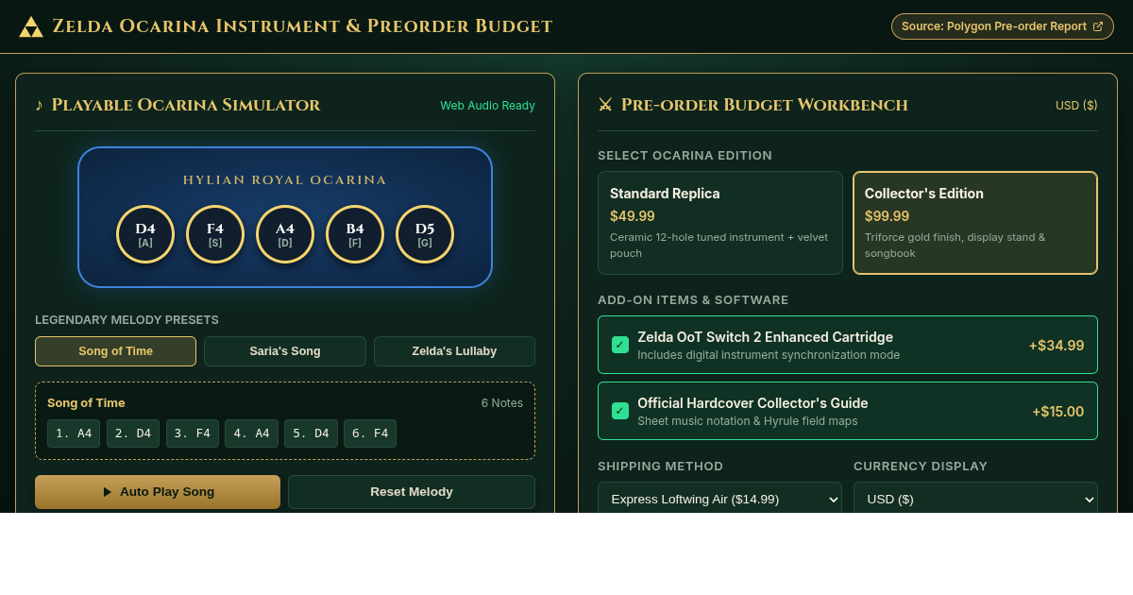Click the "+$15.00" add-on price
Image resolution: width=1133 pixels, height=595 pixels.
(x=1057, y=412)
